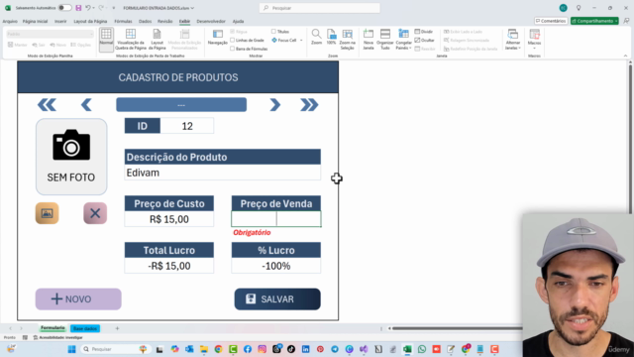Switch to Layout da Página view
Screen dimensions: 634x357
pos(157,40)
